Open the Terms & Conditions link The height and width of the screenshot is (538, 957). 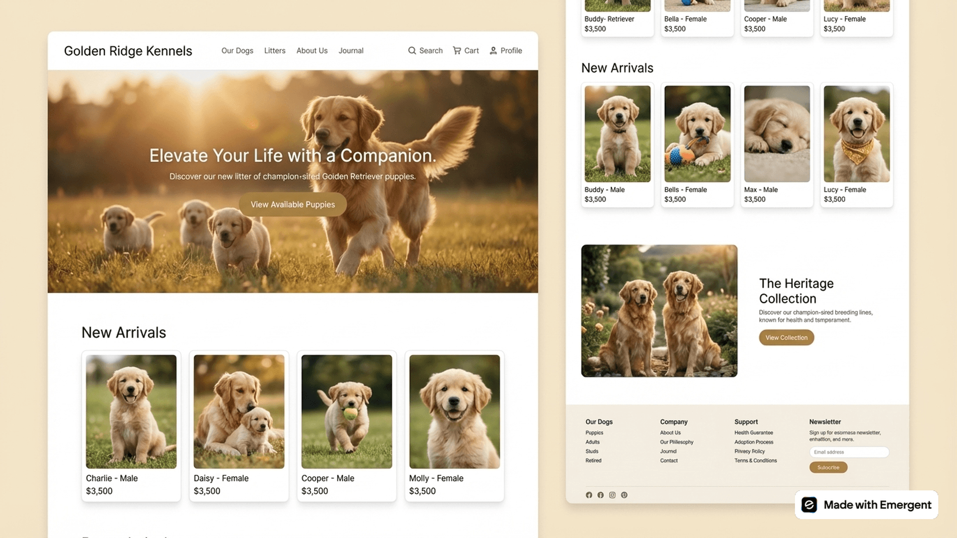point(756,460)
